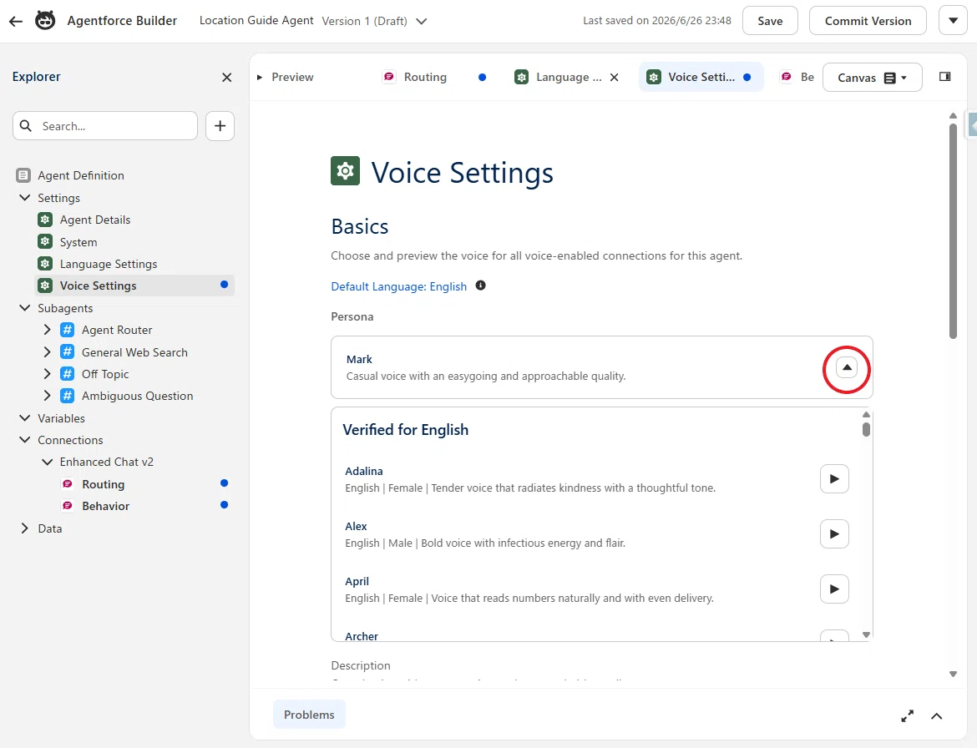This screenshot has height=748, width=977.
Task: Click the main page vertical scrollbar
Action: click(x=953, y=231)
